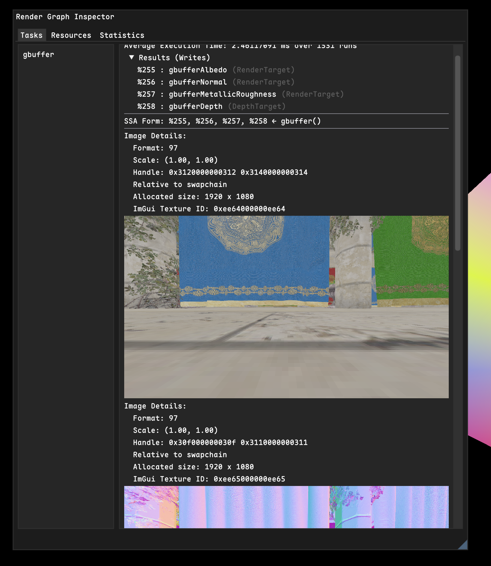
Task: Click the gbufferMetallicRoughness result row
Action: click(241, 94)
